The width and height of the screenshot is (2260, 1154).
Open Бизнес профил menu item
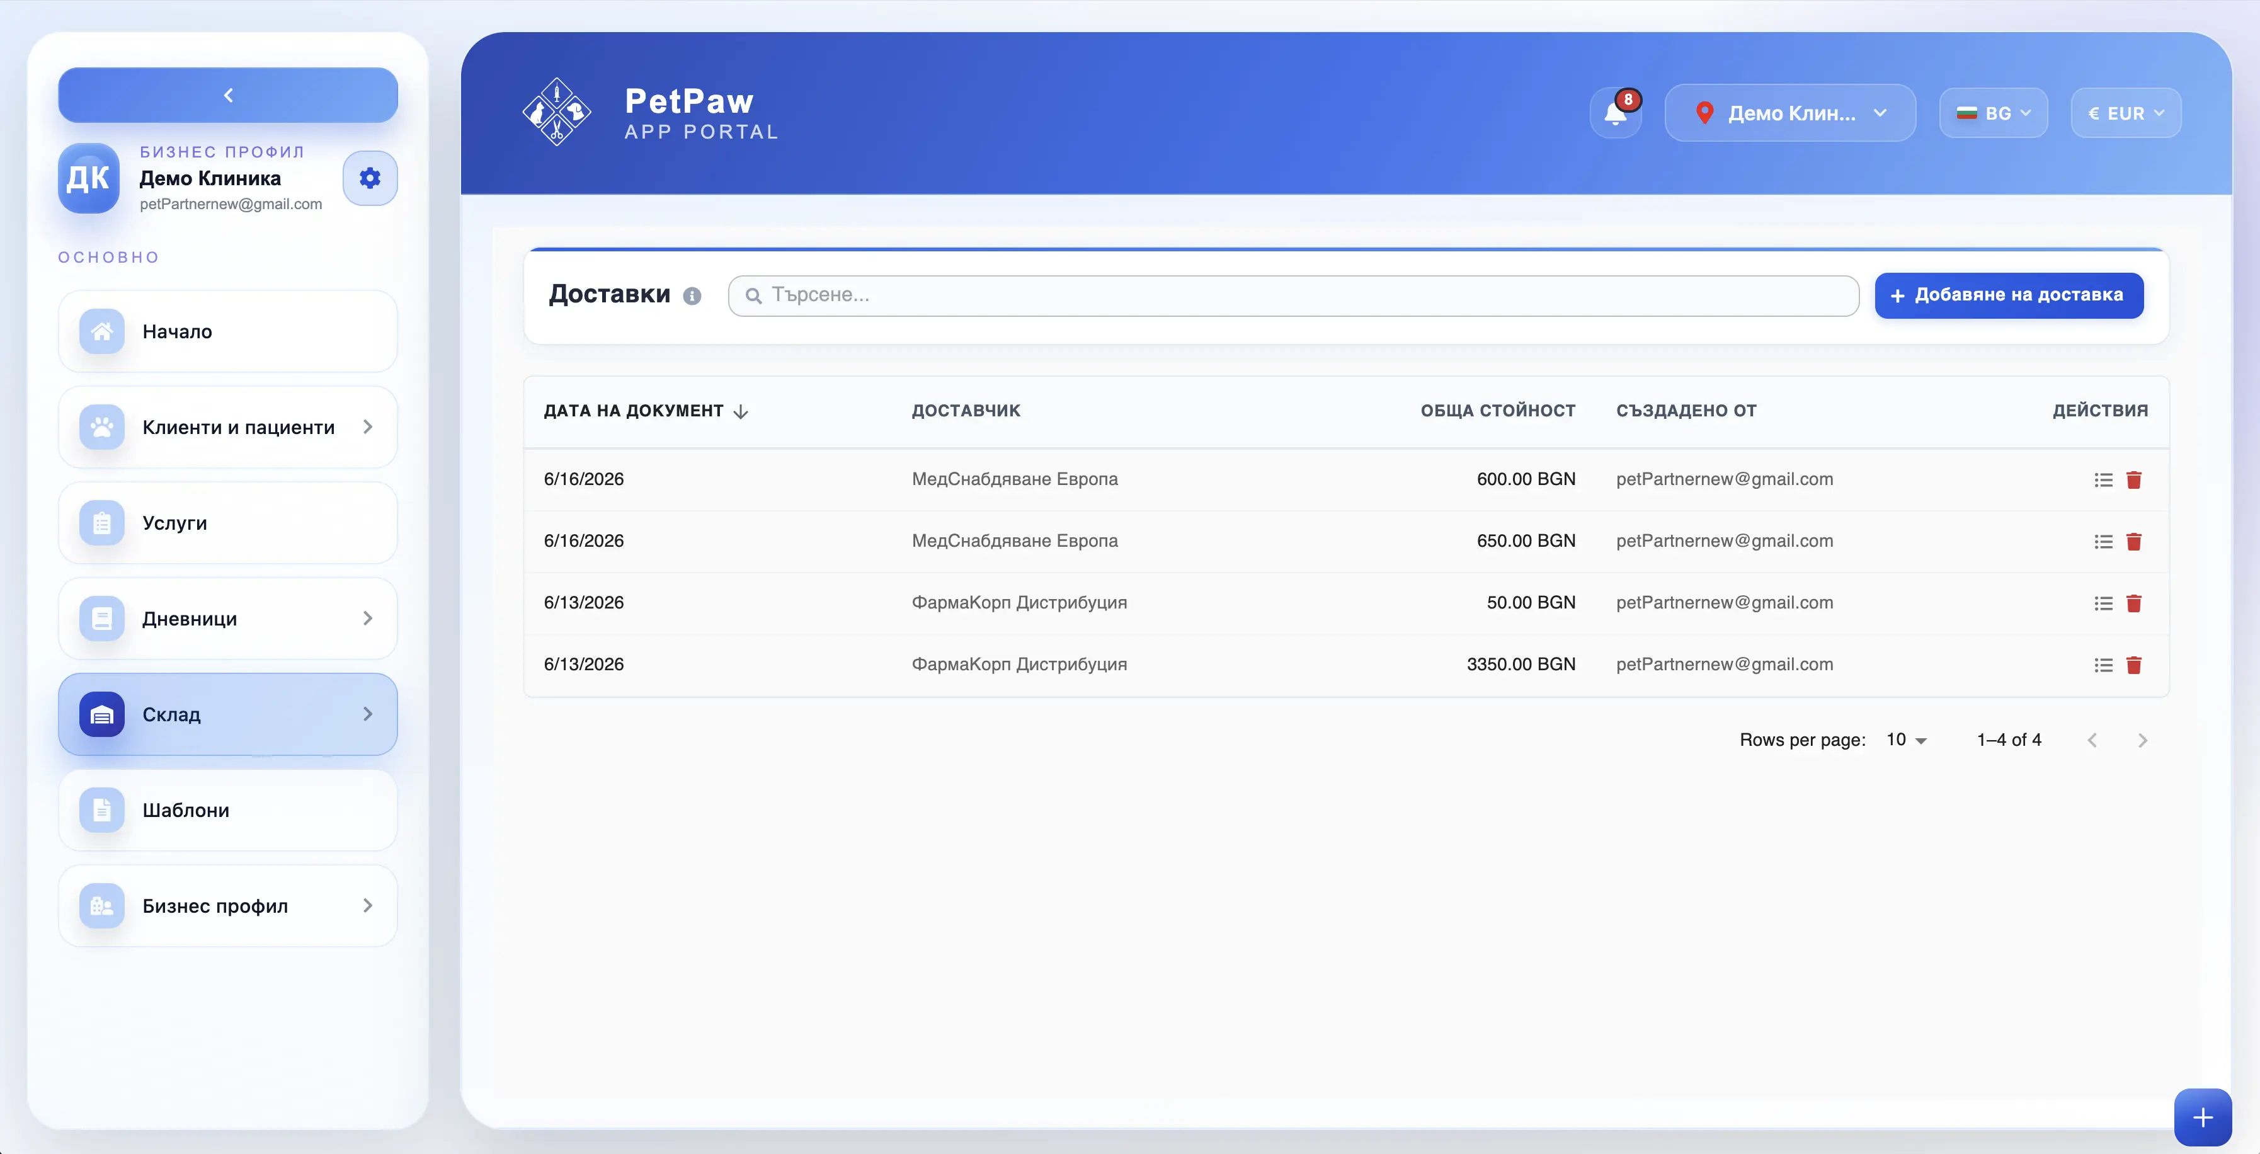pos(228,906)
